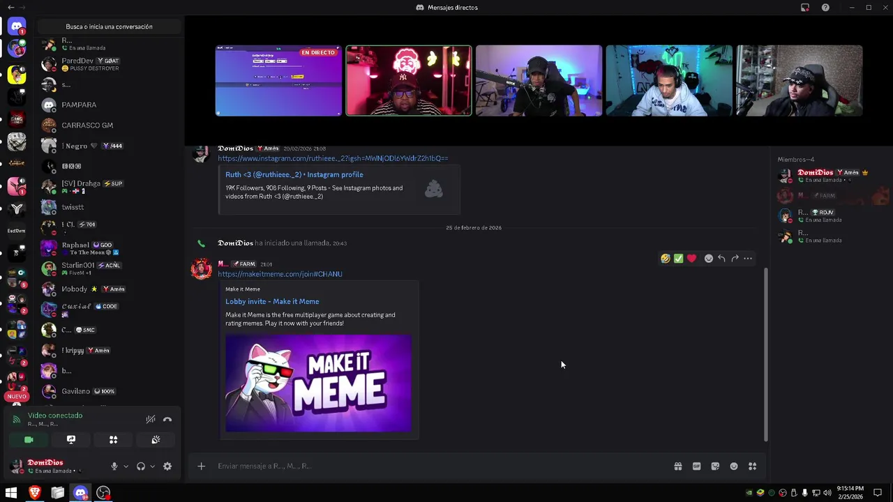This screenshot has height=502, width=893.
Task: Open system volume icon in tray
Action: (827, 493)
